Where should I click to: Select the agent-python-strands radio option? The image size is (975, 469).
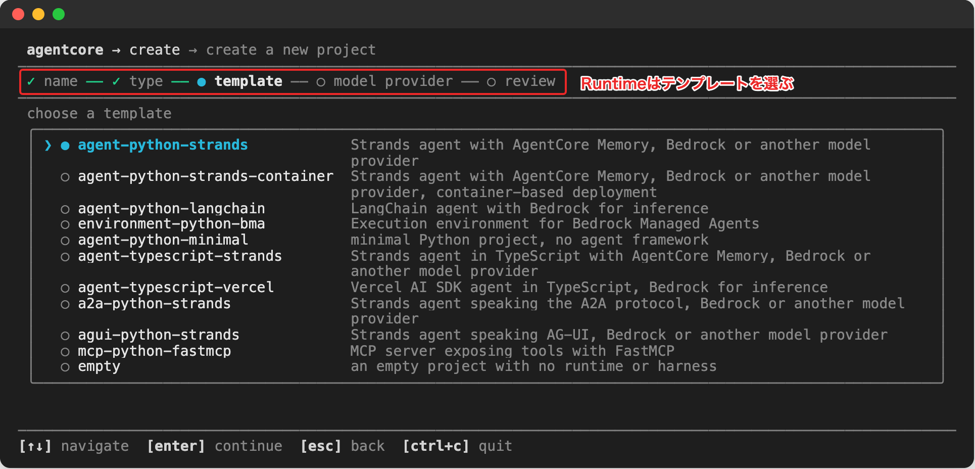[x=65, y=146]
